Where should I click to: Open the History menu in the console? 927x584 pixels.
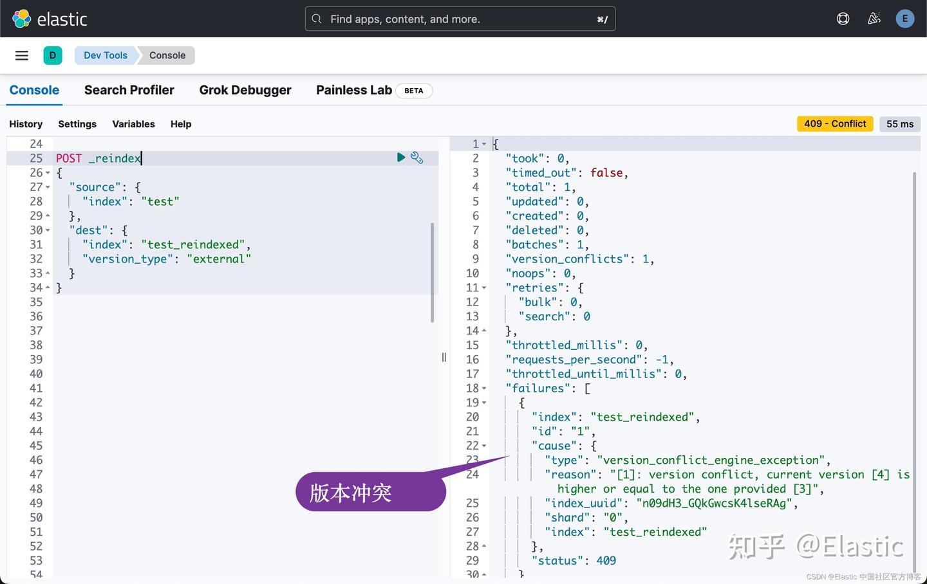coord(26,123)
